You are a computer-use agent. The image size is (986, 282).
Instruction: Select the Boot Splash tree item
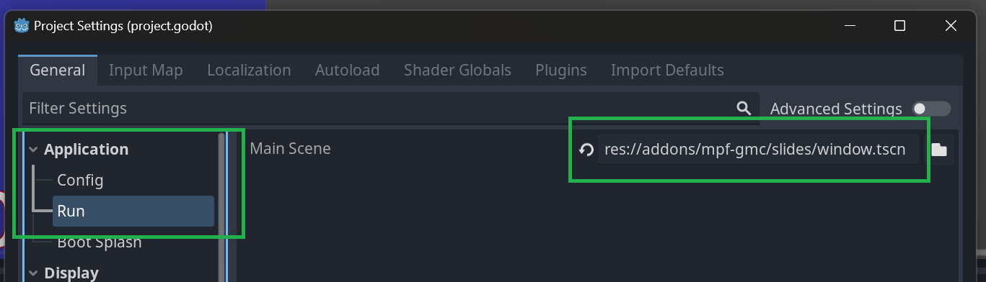coord(100,242)
